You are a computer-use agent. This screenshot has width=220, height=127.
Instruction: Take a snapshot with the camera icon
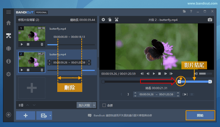(x=210, y=20)
